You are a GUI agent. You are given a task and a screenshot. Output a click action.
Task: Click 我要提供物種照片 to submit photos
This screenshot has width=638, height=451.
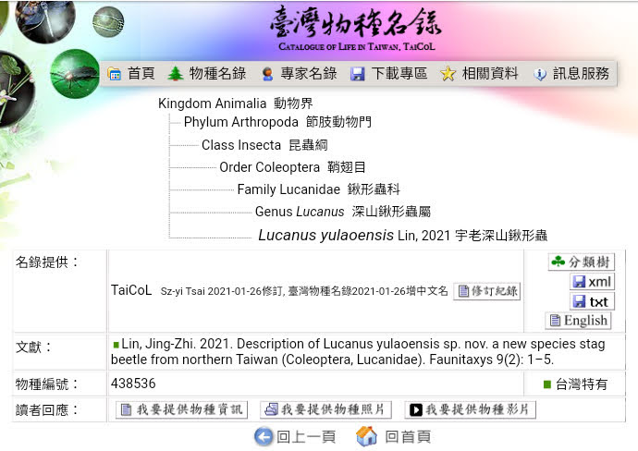[325, 409]
